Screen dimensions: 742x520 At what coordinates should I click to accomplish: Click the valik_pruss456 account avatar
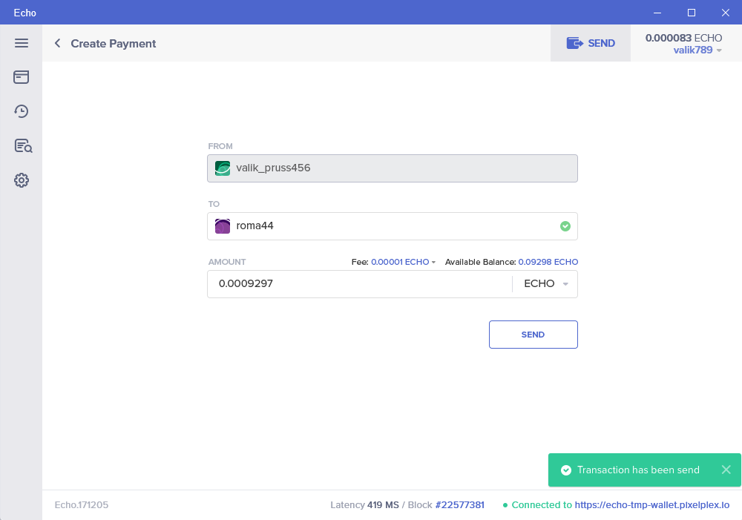coord(223,168)
